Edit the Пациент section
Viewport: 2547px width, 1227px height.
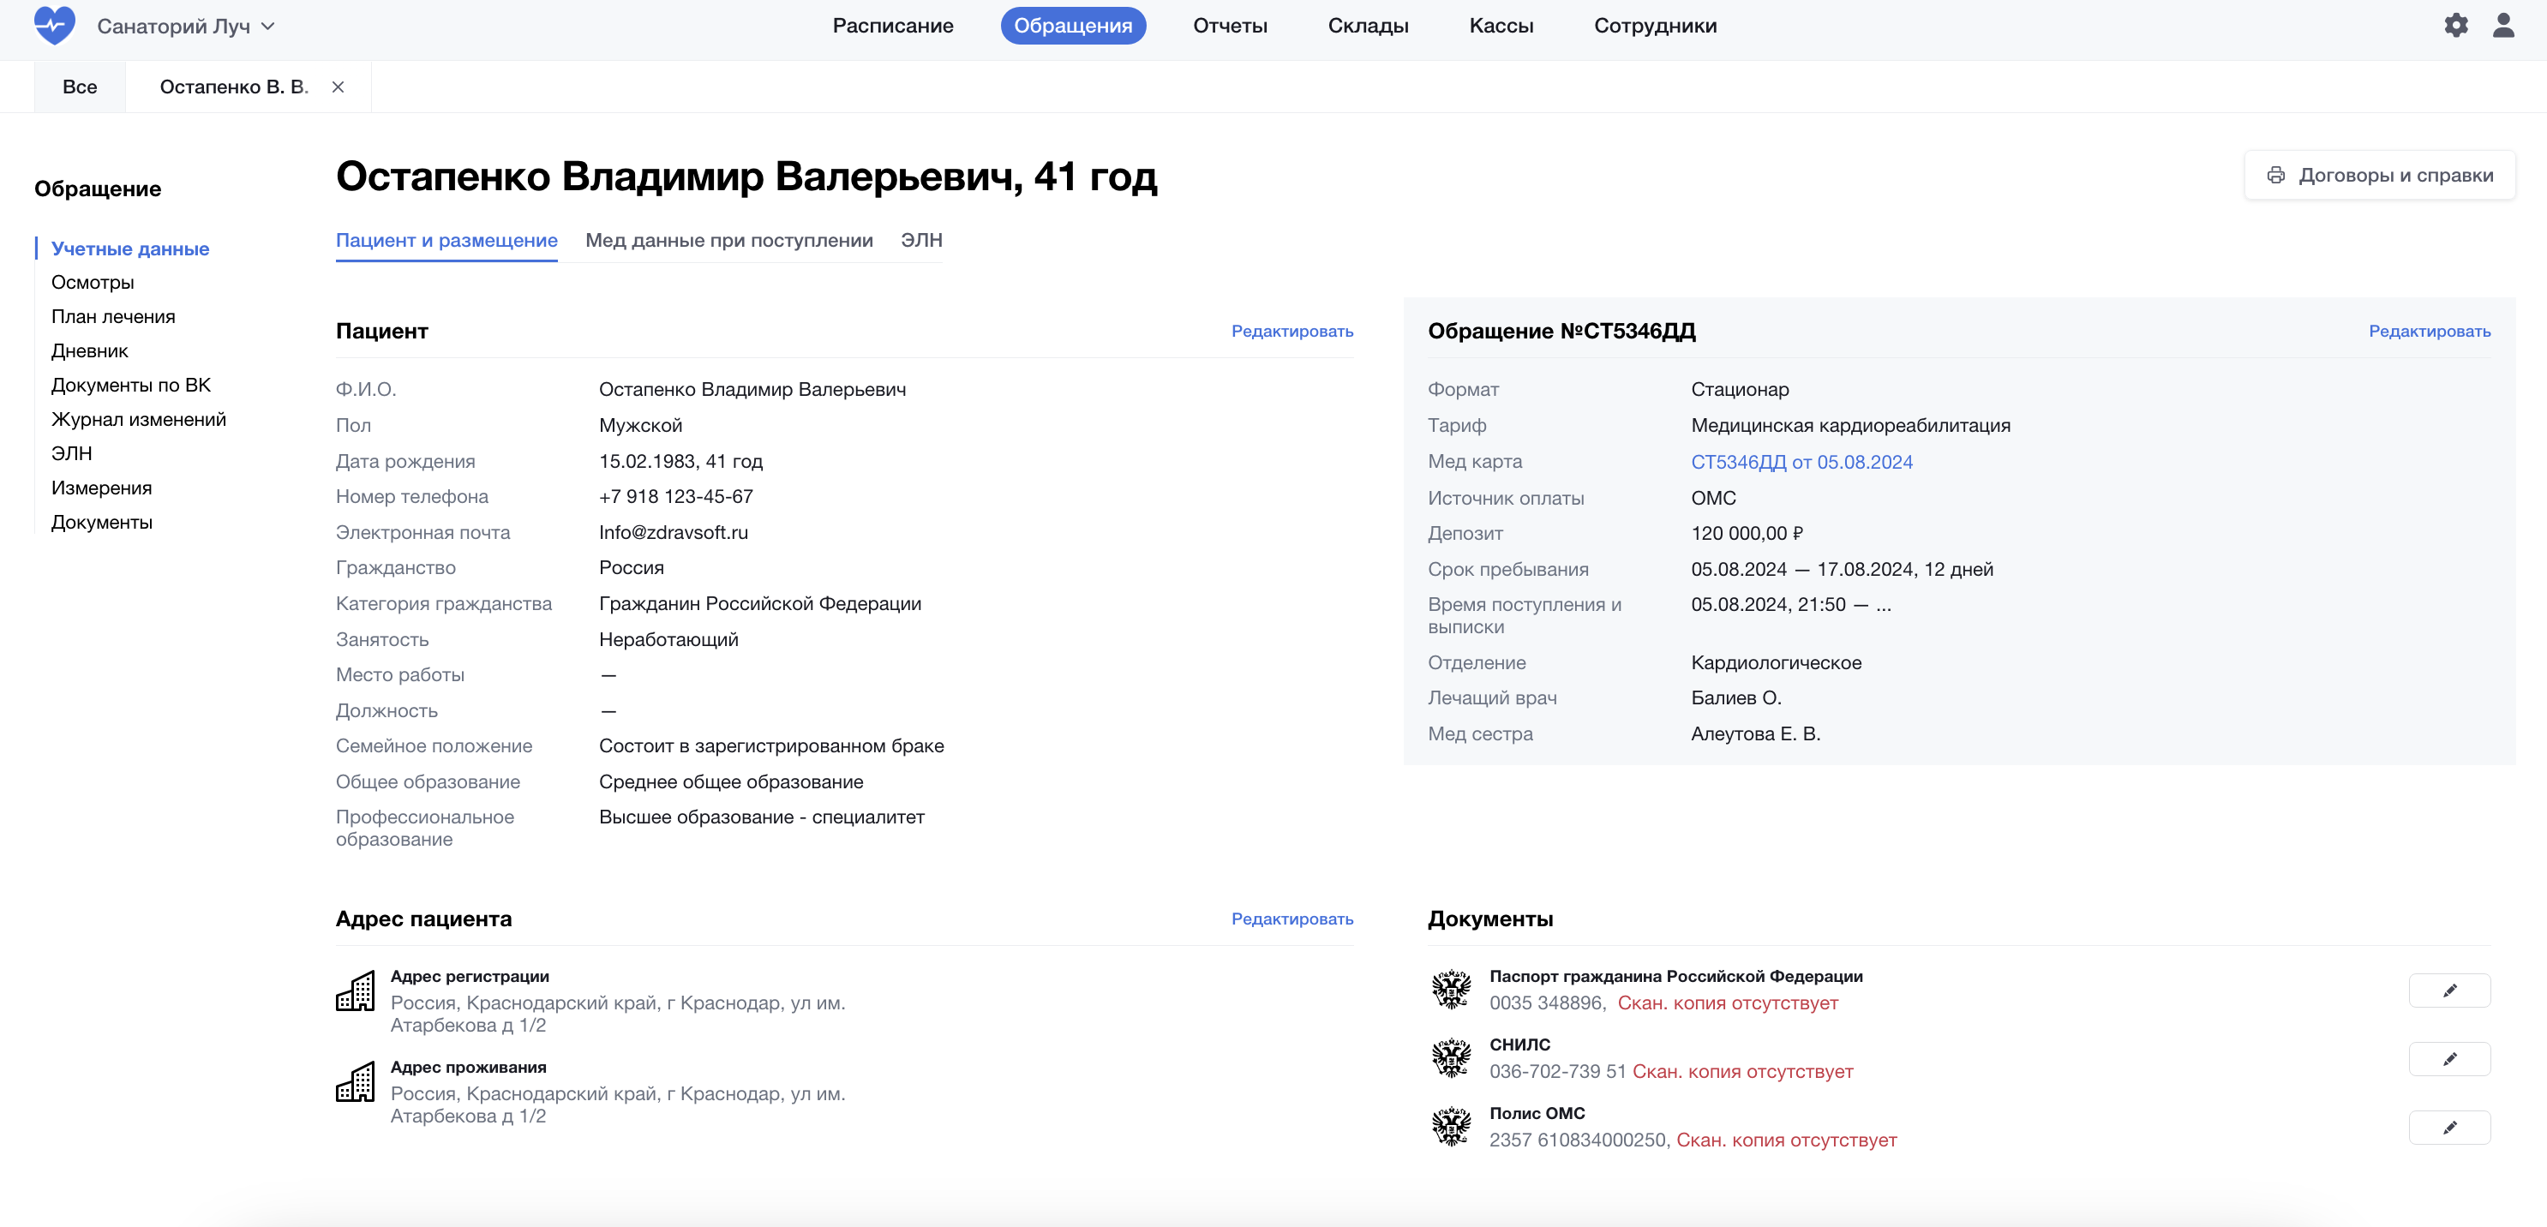tap(1291, 332)
